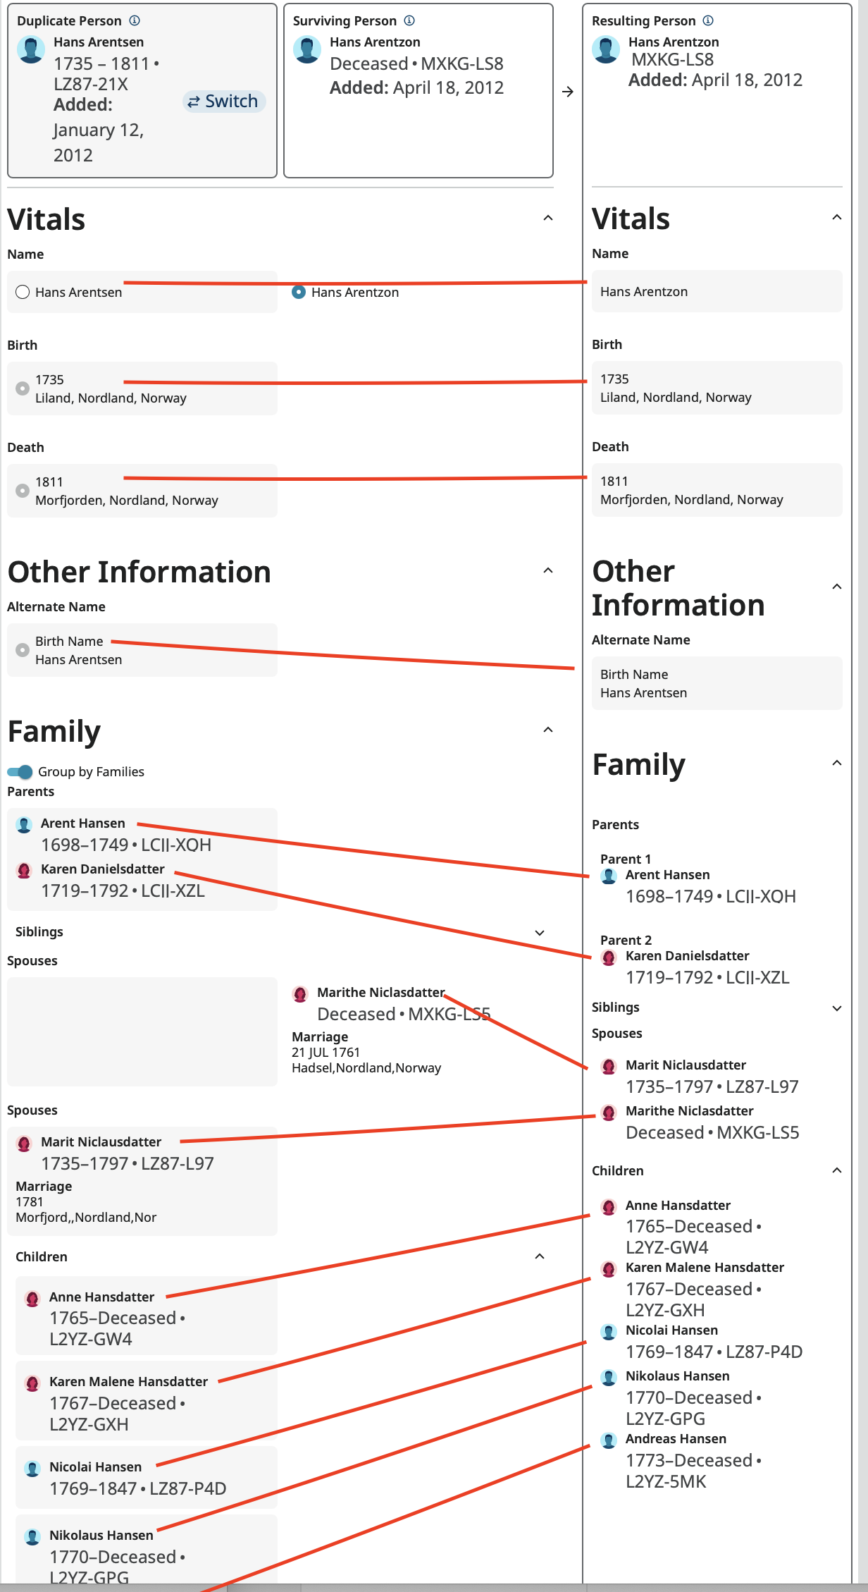Click Resulting Person Hans Arentzon avatar
This screenshot has width=868, height=1592.
point(606,50)
